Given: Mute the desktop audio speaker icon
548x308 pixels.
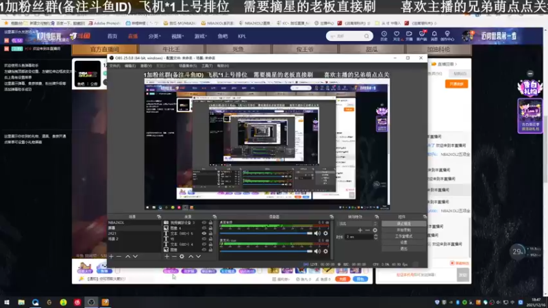Looking at the screenshot, I should point(317,233).
